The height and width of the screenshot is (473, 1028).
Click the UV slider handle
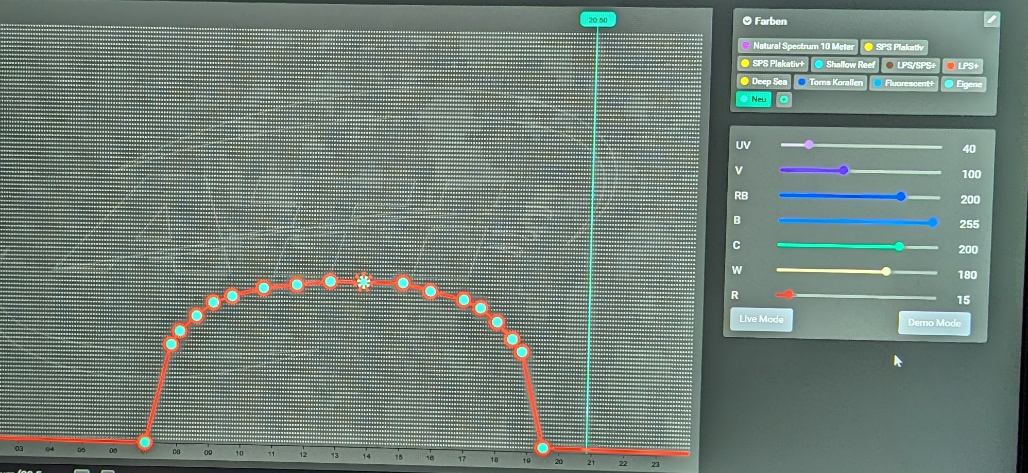tap(809, 145)
